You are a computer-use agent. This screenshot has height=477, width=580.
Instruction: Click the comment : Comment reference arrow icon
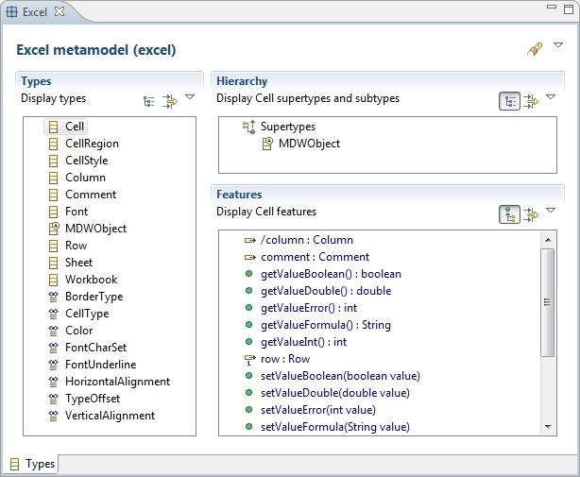(x=250, y=257)
